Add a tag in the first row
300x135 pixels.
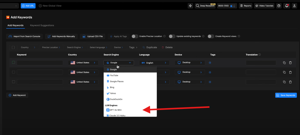[x=210, y=62]
